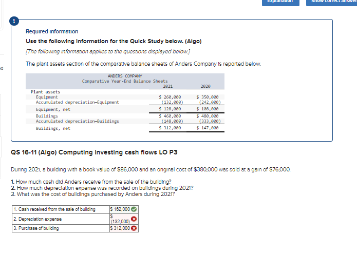Click the 'Accumulated depreciation—Buildings' row label
This screenshot has height=274, width=357.
click(x=77, y=121)
